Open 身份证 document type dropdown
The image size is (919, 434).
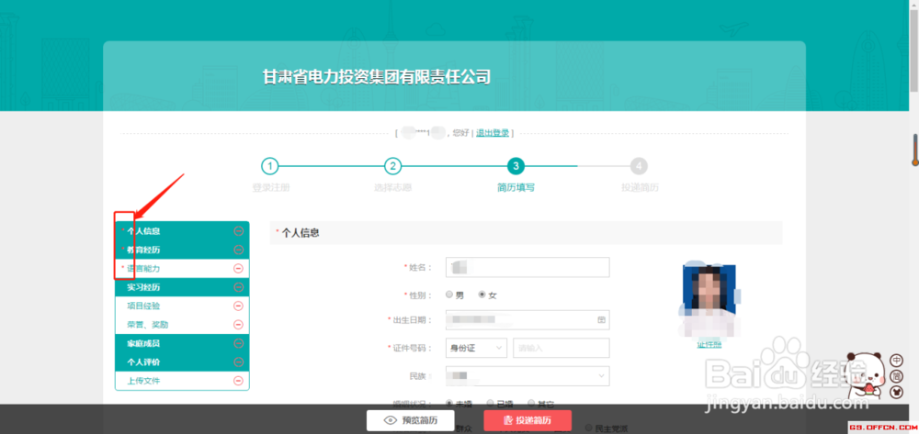coord(476,348)
